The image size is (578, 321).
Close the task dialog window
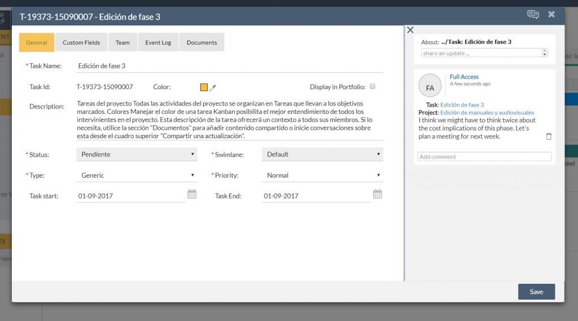click(551, 15)
